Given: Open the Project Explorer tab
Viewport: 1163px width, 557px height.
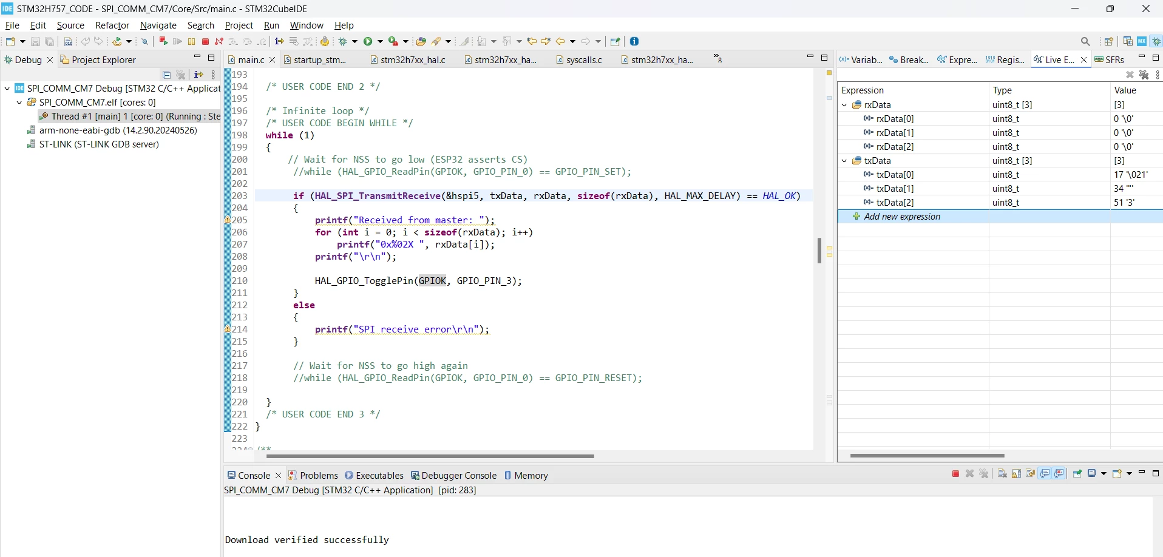Looking at the screenshot, I should [x=98, y=59].
